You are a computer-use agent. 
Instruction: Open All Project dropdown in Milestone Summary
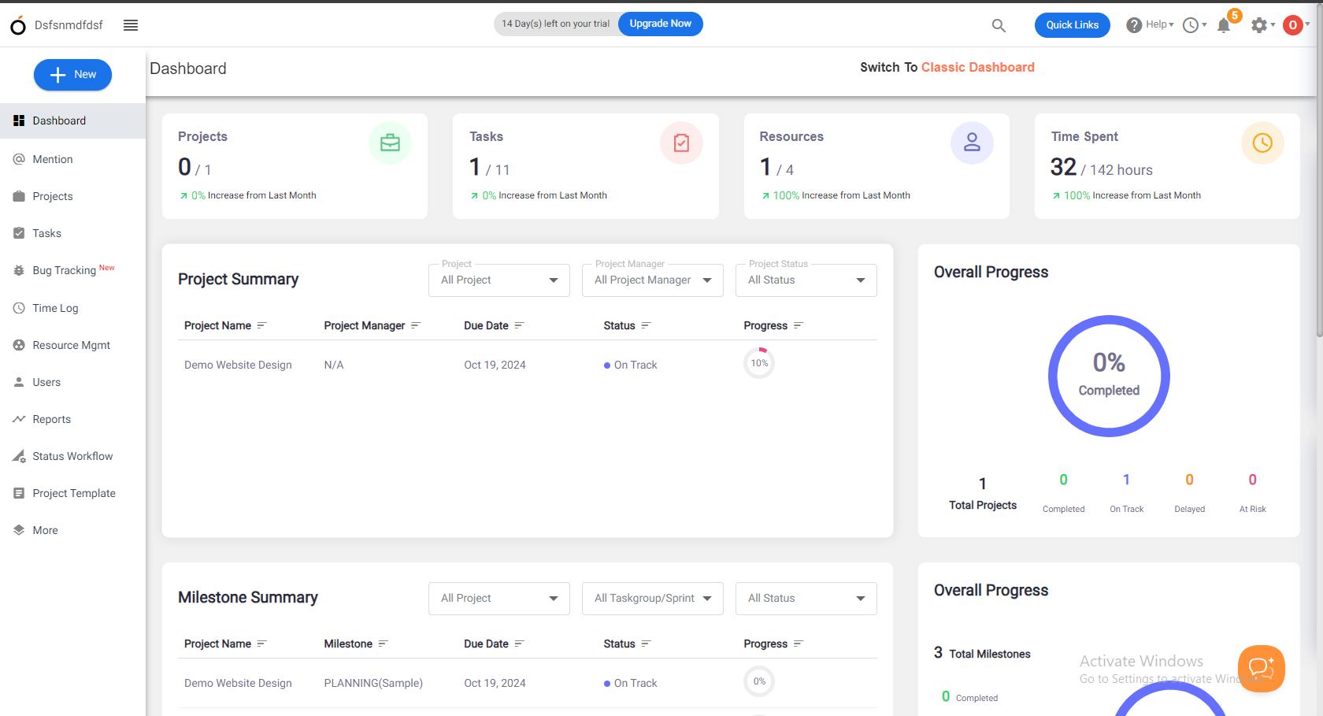(x=499, y=599)
